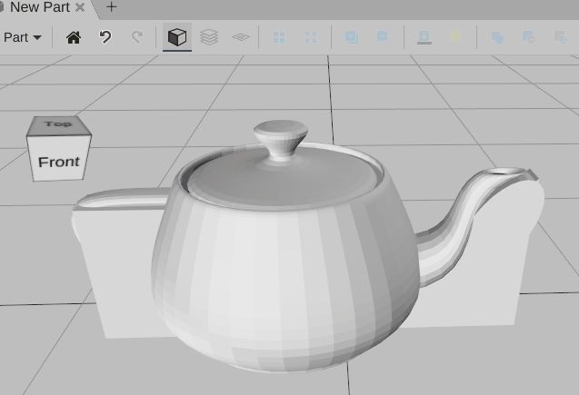Click the Front face of view cube
This screenshot has height=395, width=579.
(59, 162)
